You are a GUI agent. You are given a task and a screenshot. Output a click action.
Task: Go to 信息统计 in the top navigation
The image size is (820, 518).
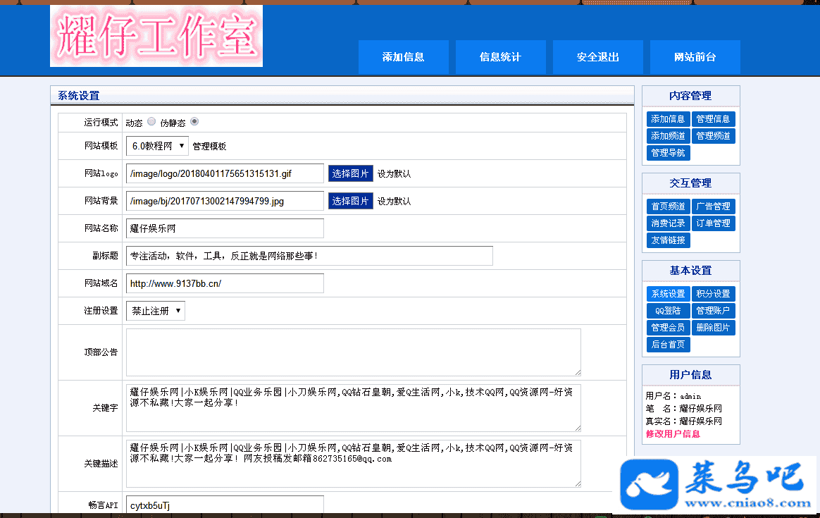(500, 57)
